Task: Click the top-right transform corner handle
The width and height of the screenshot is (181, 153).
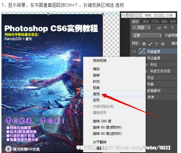Action: 102,14
